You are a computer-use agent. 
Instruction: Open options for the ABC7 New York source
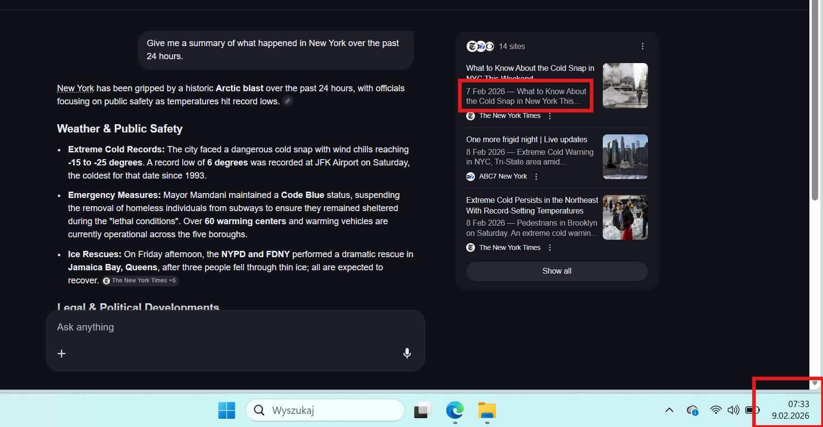pos(536,177)
